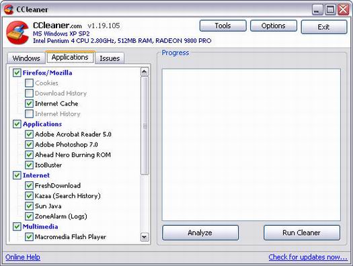Click the Progress results box

(251, 144)
